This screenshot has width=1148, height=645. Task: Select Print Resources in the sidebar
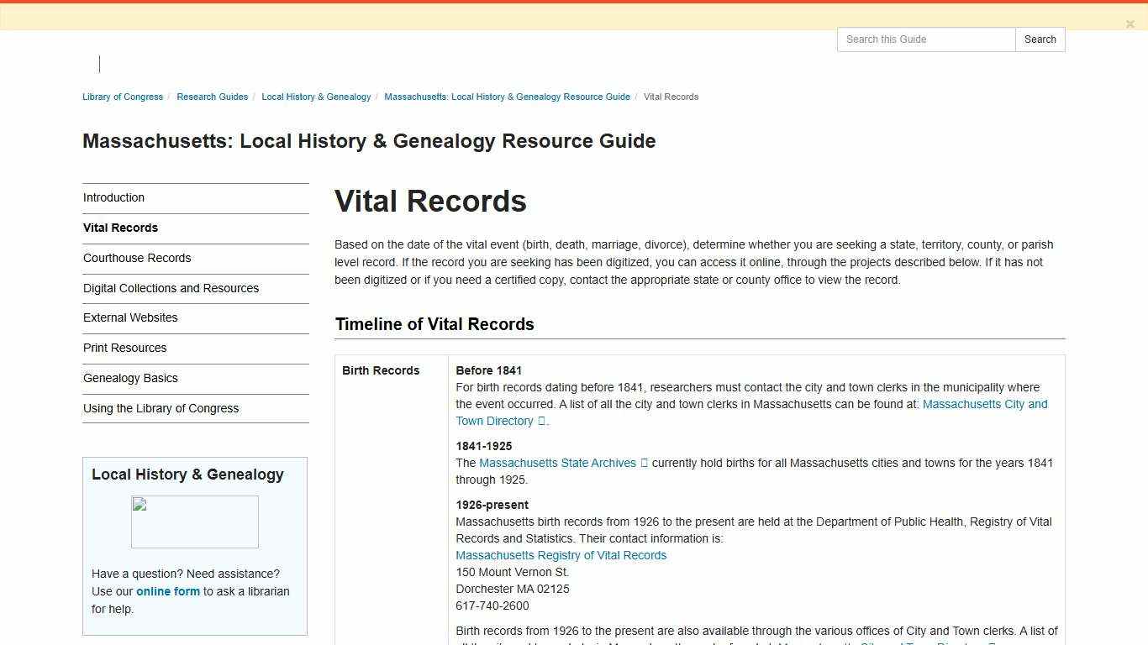click(x=124, y=348)
